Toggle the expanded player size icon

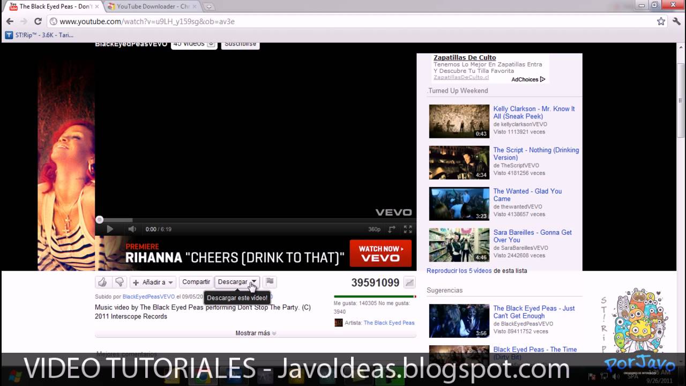click(392, 229)
